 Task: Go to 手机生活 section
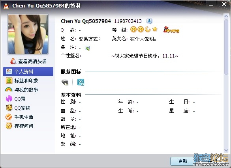pyautogui.click(x=19, y=117)
